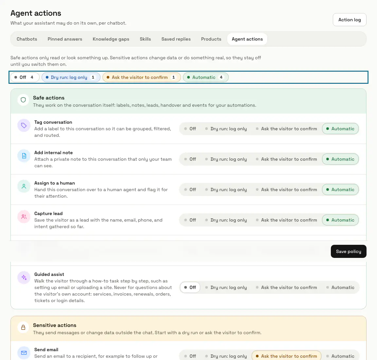377x360 pixels.
Task: Select Ask the visitor to confirm for Send email
Action: click(287, 356)
